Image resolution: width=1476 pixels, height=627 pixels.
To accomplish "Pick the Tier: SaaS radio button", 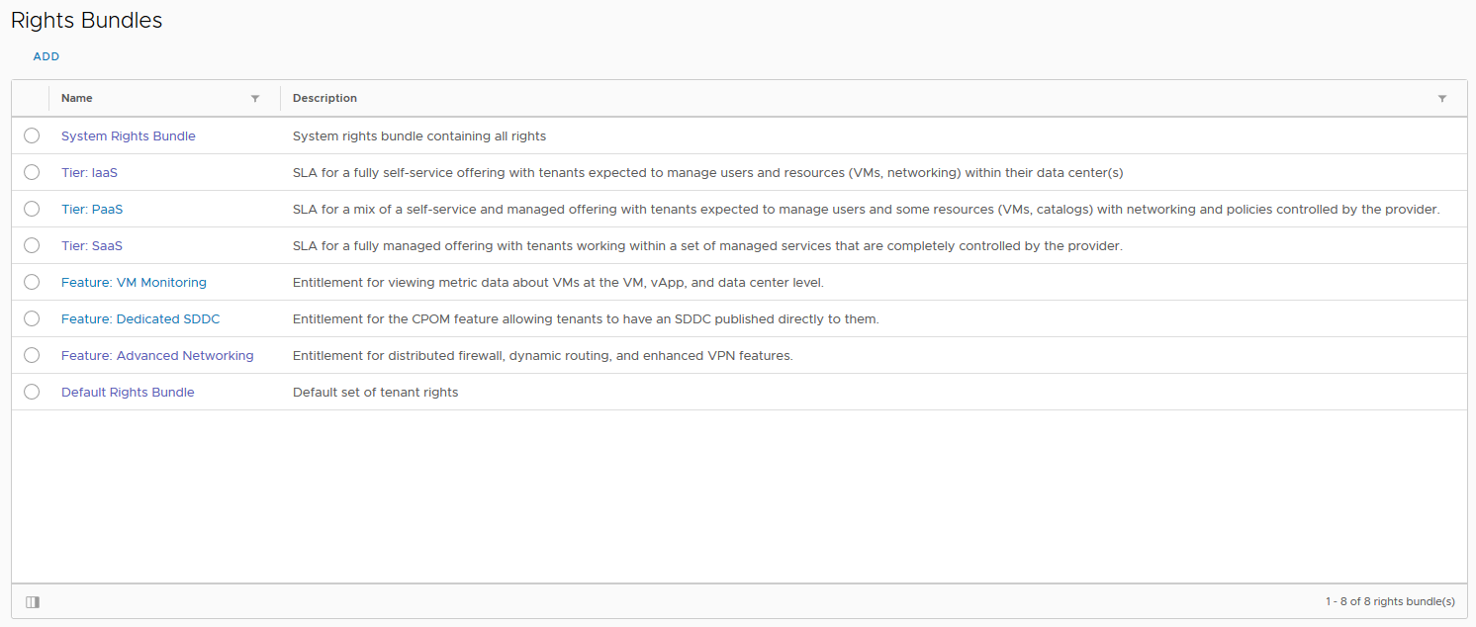I will [32, 245].
